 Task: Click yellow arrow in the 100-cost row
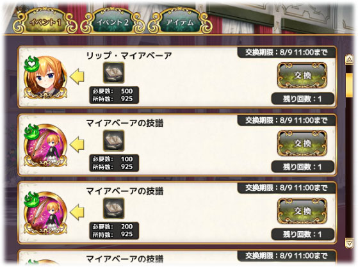77,145
